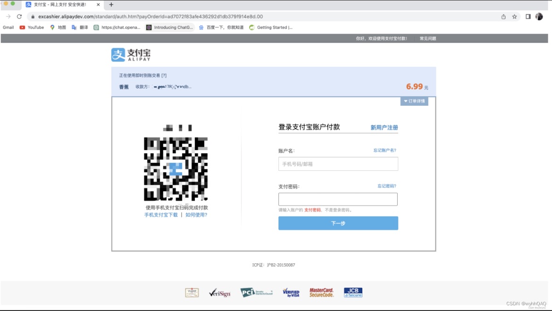
Task: Click the 新用户注册 link
Action: (384, 127)
